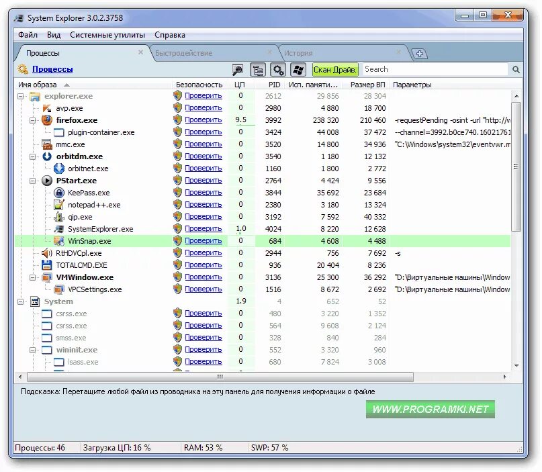Click the firefox.exe icon
The image size is (542, 472).
[47, 120]
